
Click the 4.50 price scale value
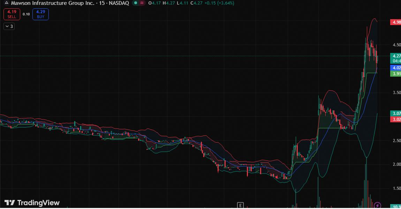pos(397,45)
